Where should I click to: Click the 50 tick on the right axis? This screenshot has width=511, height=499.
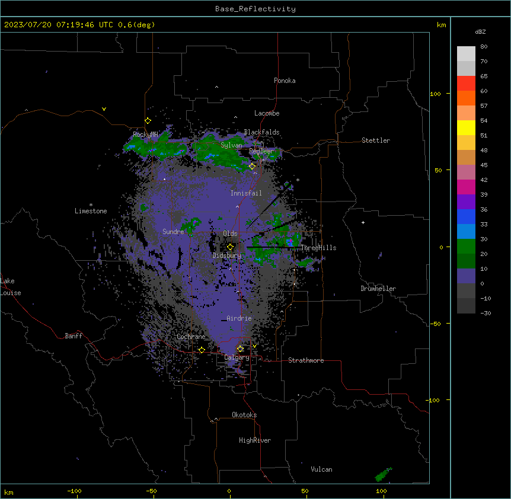pos(438,170)
